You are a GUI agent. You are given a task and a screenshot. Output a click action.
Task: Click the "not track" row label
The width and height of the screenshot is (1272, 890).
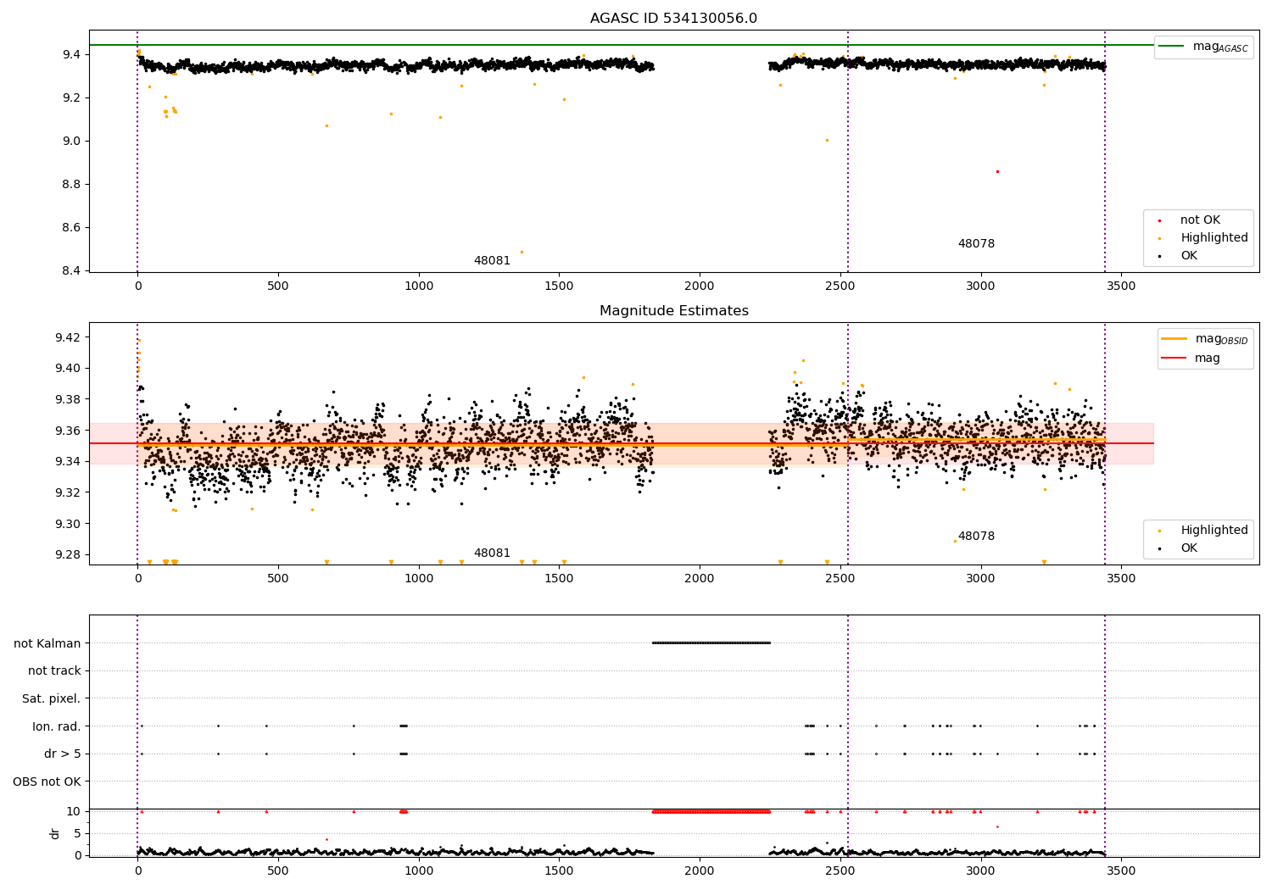54,671
